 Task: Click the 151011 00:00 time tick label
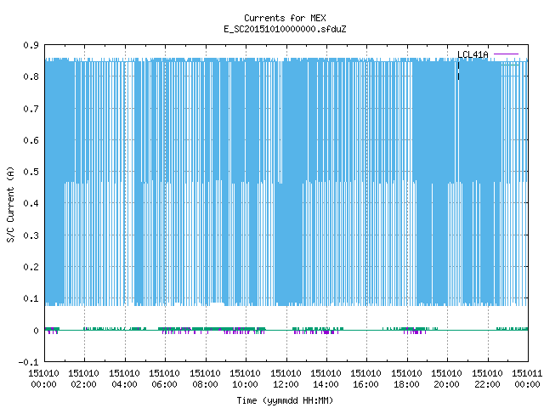click(x=527, y=379)
